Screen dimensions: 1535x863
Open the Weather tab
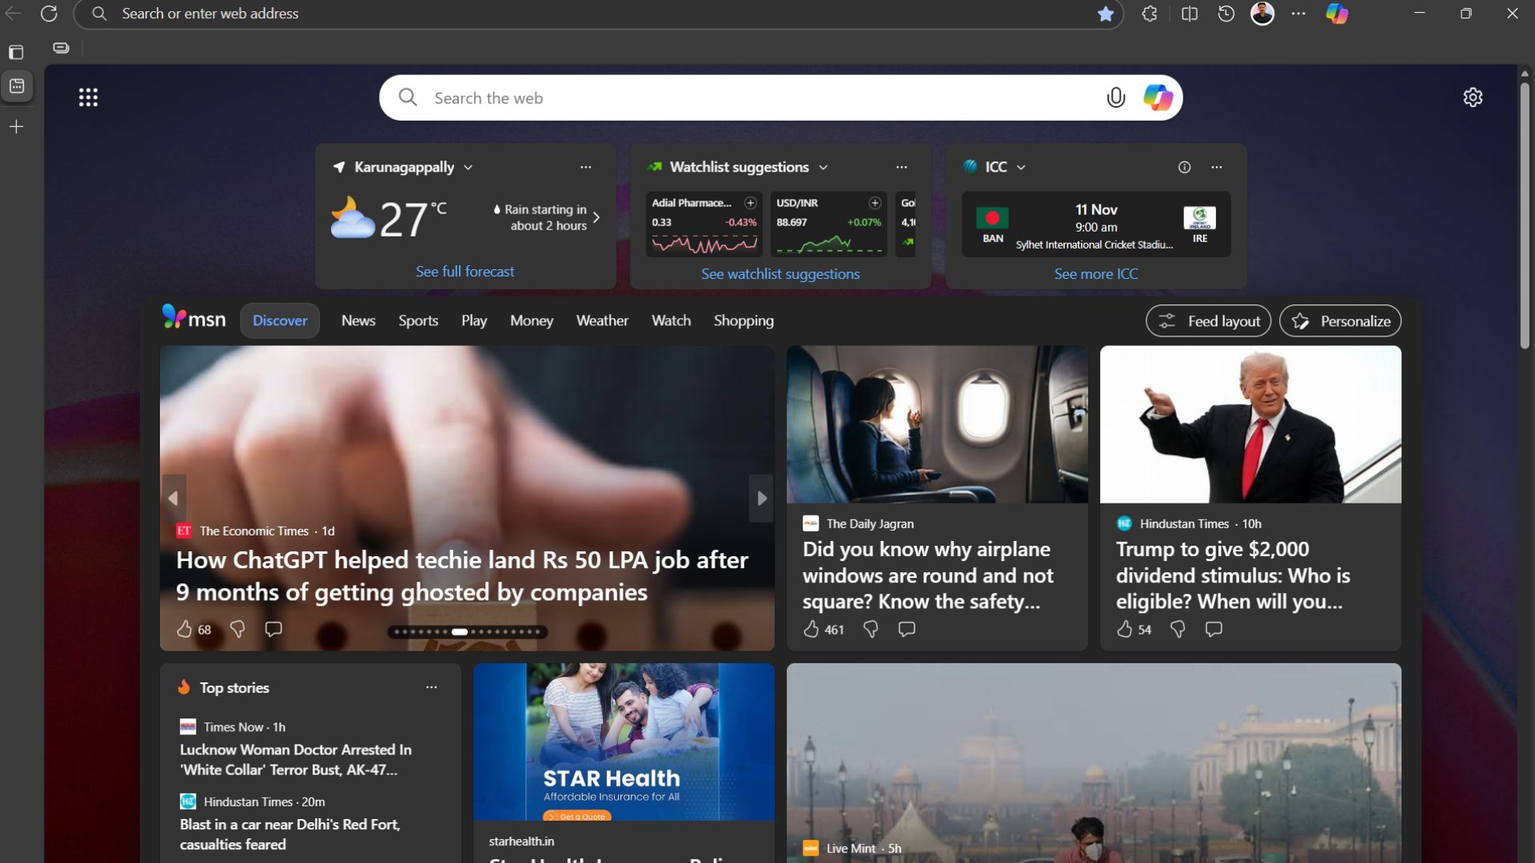pos(602,320)
